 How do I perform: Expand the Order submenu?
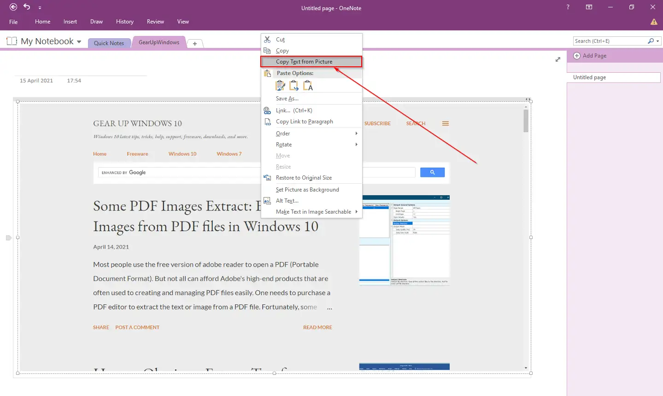pos(311,134)
